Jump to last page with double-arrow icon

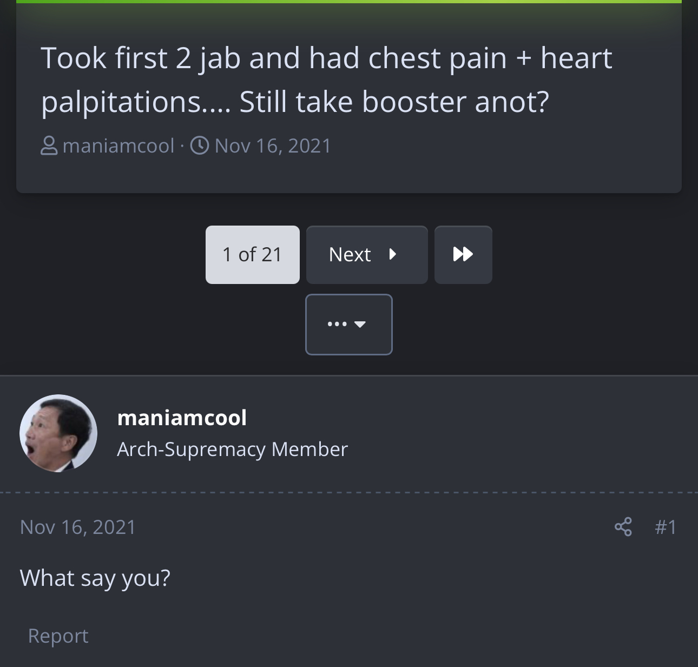point(463,254)
